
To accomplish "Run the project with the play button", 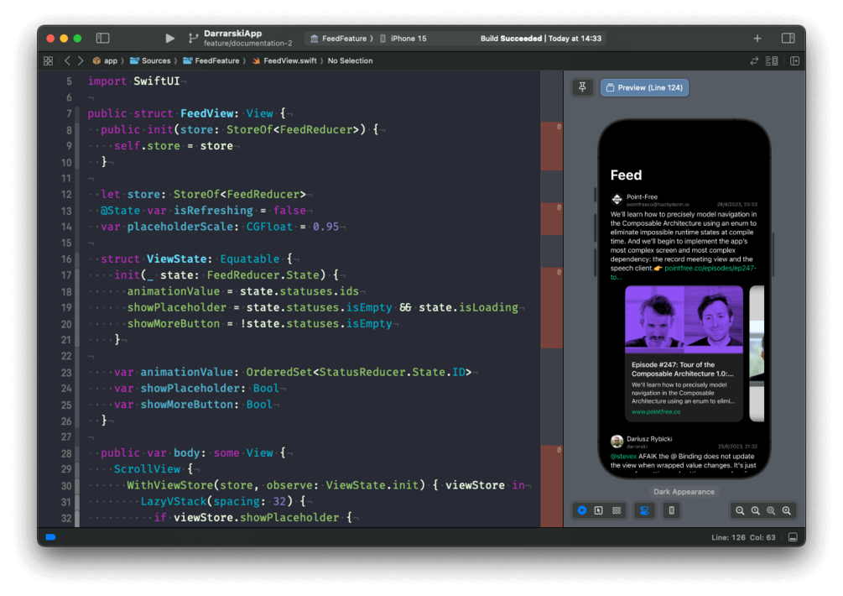I will tap(170, 38).
